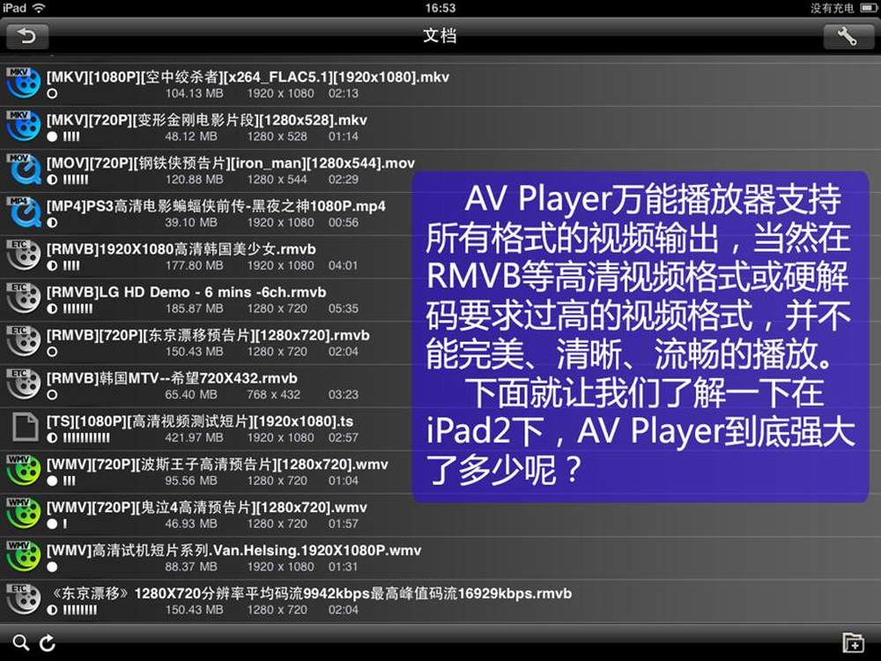
Task: Tap ETC icon of 韩国MTV--希望 file
Action: 24,384
